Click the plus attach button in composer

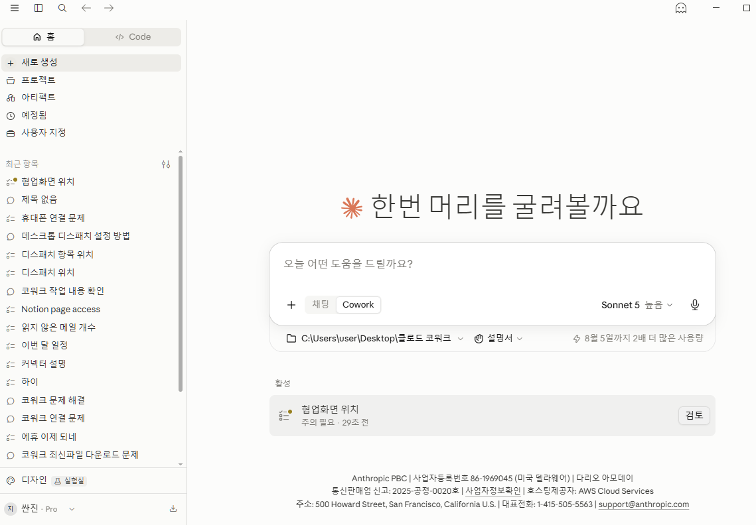pyautogui.click(x=291, y=305)
